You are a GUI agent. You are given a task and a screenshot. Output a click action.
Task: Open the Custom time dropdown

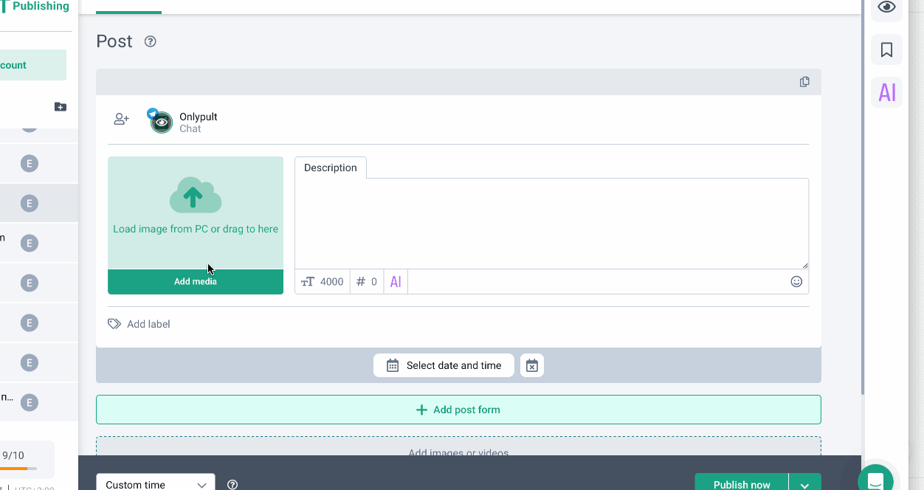pyautogui.click(x=156, y=484)
